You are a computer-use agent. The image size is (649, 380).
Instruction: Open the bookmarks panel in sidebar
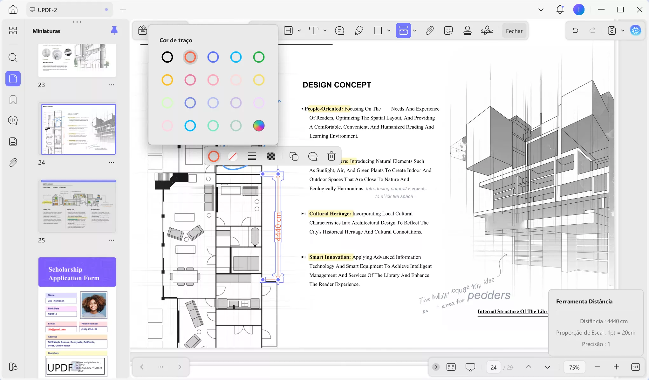click(x=13, y=100)
